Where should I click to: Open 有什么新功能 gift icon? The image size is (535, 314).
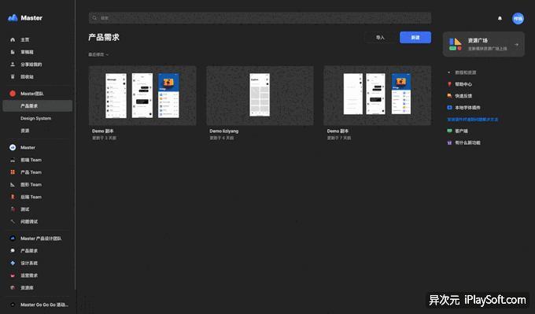[x=449, y=142]
